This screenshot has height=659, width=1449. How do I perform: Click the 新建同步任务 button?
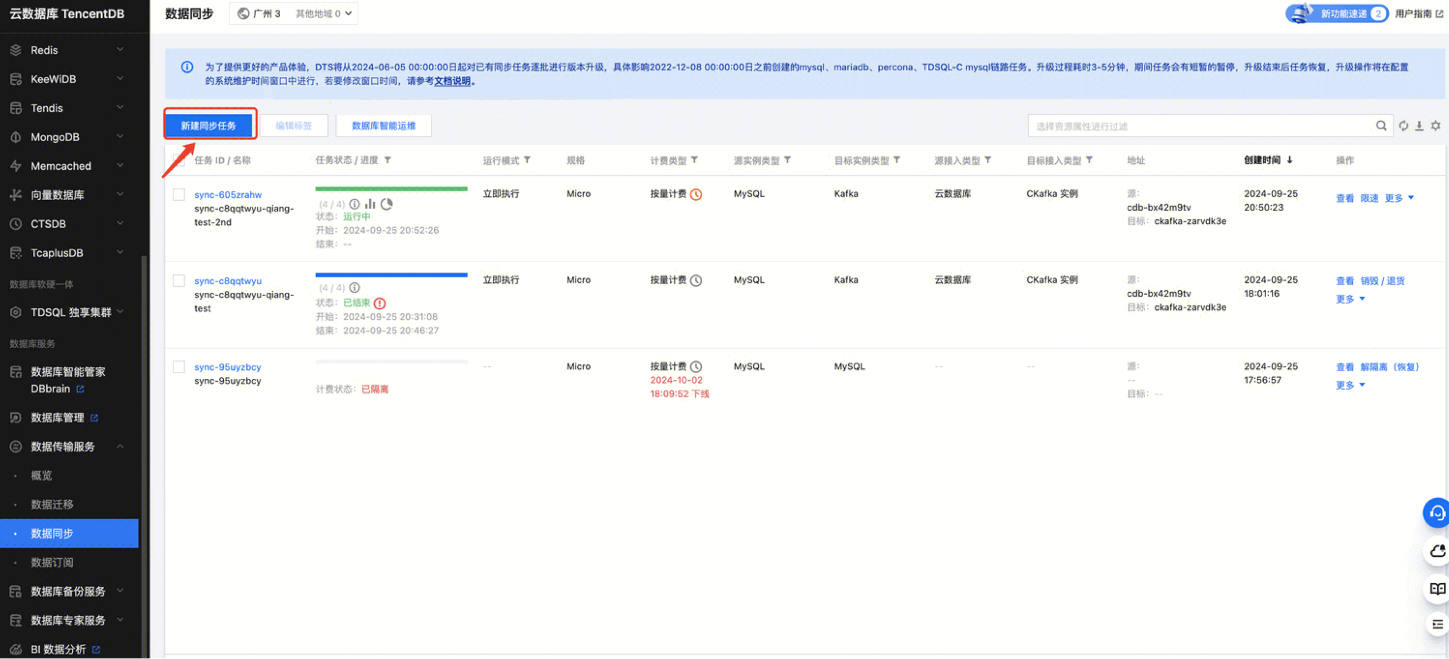[x=208, y=126]
